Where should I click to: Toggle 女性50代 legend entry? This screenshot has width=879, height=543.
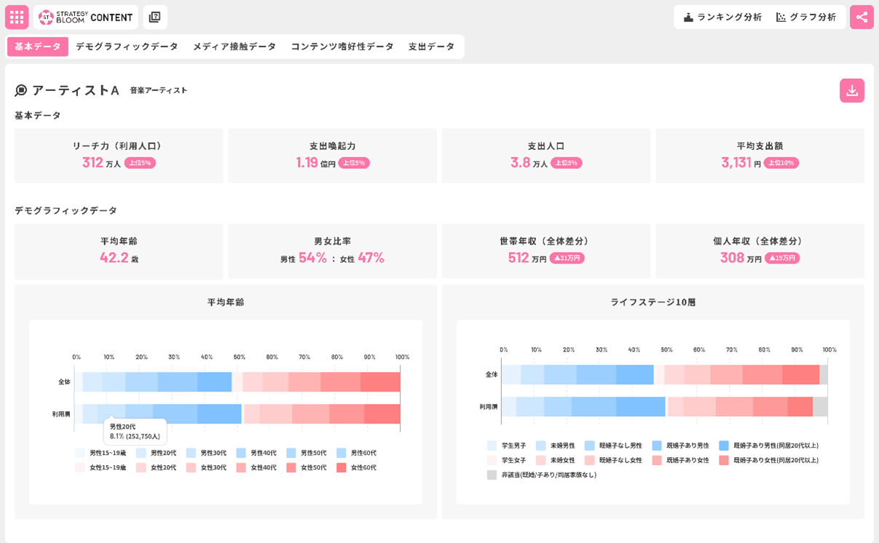tap(307, 467)
